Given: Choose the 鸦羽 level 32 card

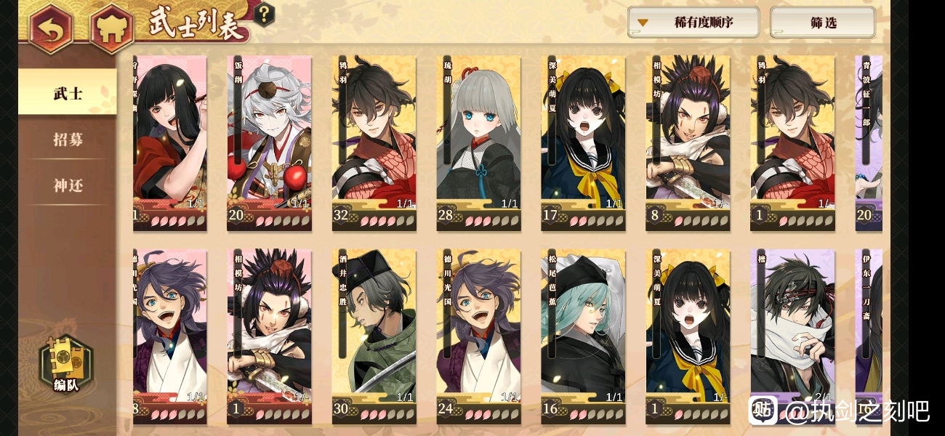Looking at the screenshot, I should coord(374,143).
